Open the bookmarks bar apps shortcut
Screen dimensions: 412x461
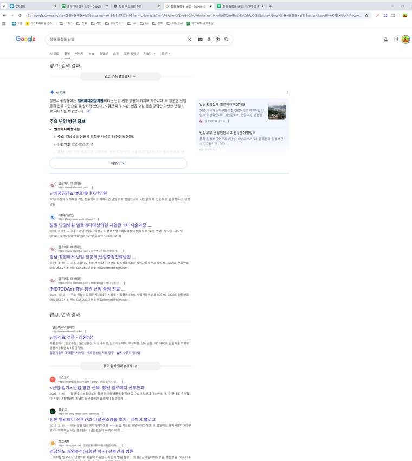pos(4,23)
